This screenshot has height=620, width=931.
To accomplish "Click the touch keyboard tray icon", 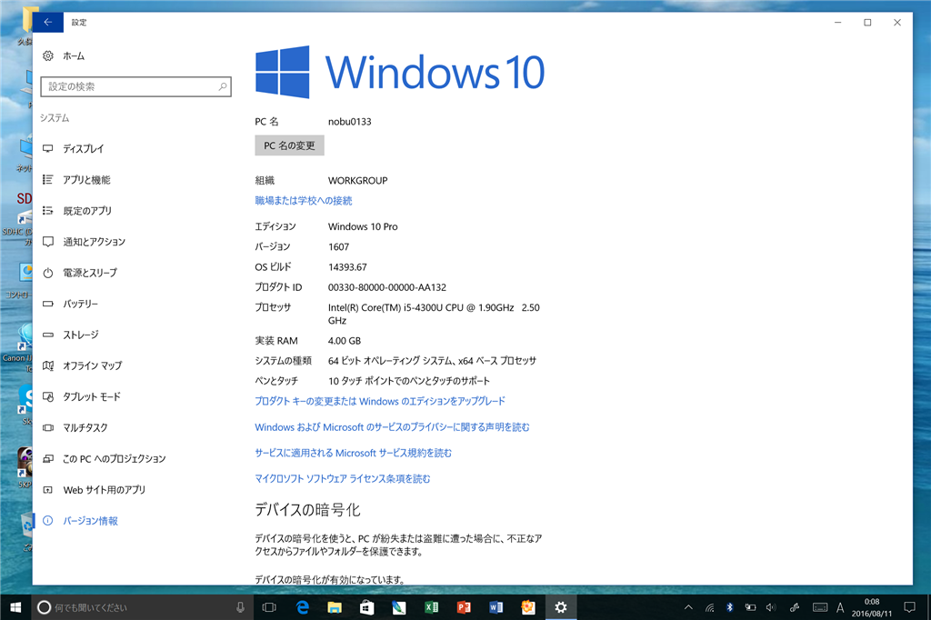I will 820,607.
